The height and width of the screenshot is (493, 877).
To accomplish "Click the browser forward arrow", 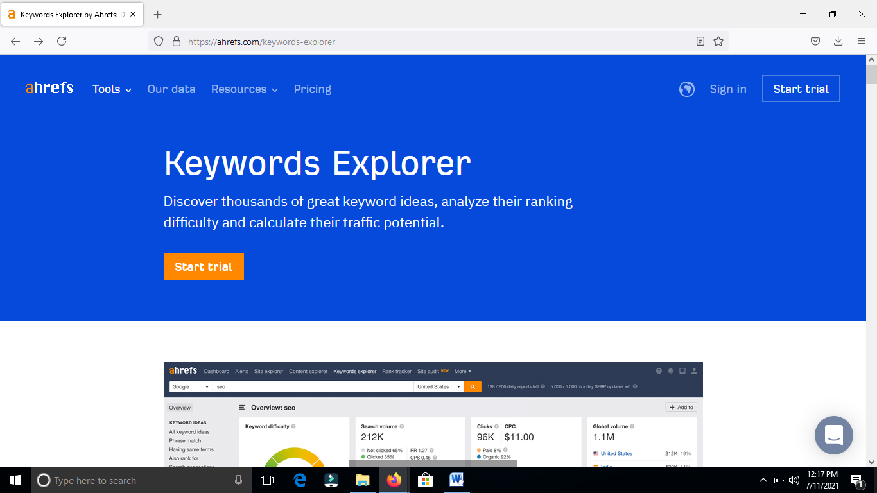I will click(x=39, y=41).
